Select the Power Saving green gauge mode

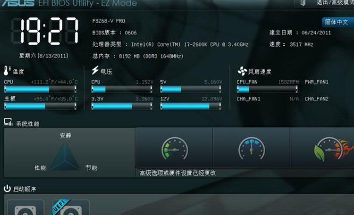(x=174, y=148)
